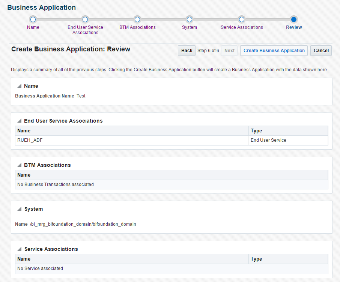The height and width of the screenshot is (282, 340).
Task: Click the Review step circle
Action: [x=294, y=19]
